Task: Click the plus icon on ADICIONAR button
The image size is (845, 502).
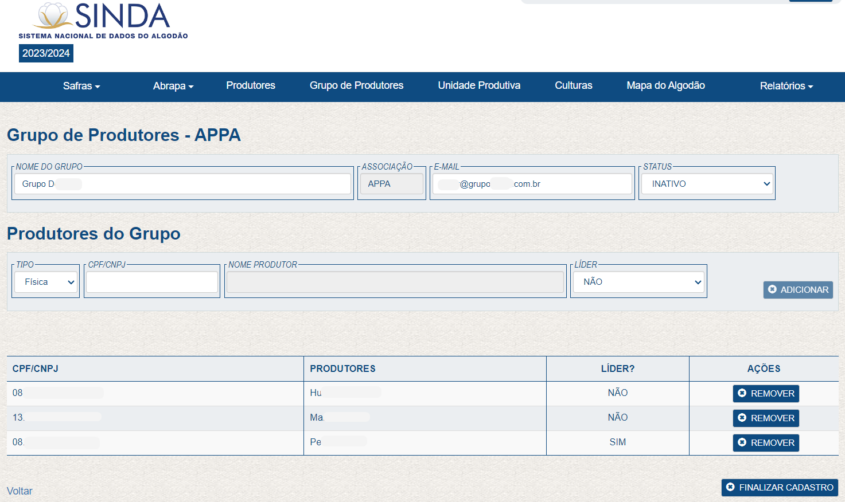Action: tap(772, 289)
